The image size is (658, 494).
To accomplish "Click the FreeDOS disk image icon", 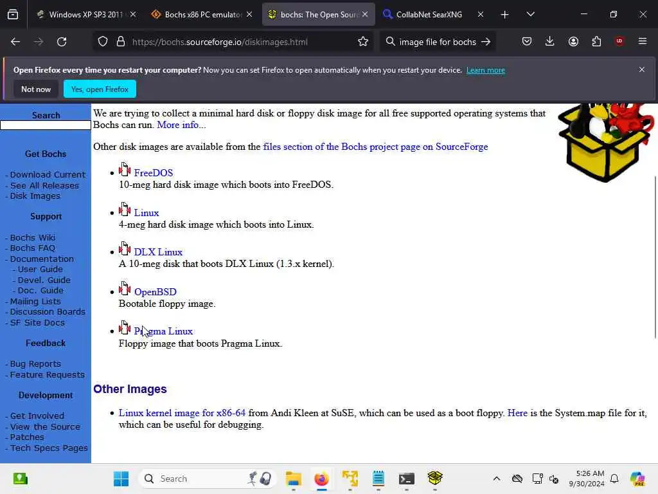I will click(x=125, y=170).
